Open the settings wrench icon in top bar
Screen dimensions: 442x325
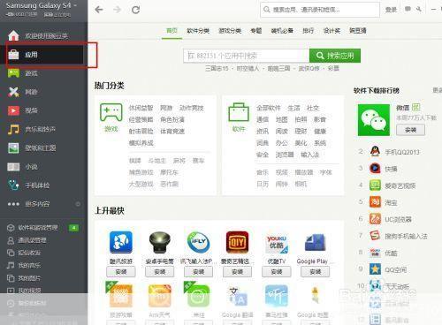(x=419, y=9)
